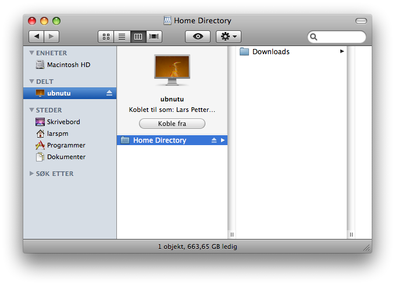Screen dimensions: 395x285
Task: Expand Downloads with its arrow
Action: [342, 51]
